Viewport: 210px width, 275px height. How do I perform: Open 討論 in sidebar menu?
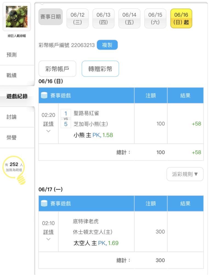click(12, 117)
